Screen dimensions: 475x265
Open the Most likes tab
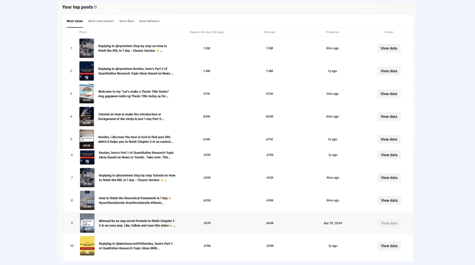[127, 21]
